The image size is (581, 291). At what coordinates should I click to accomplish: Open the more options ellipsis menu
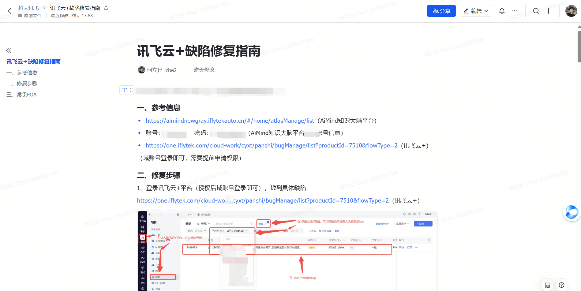coord(515,11)
